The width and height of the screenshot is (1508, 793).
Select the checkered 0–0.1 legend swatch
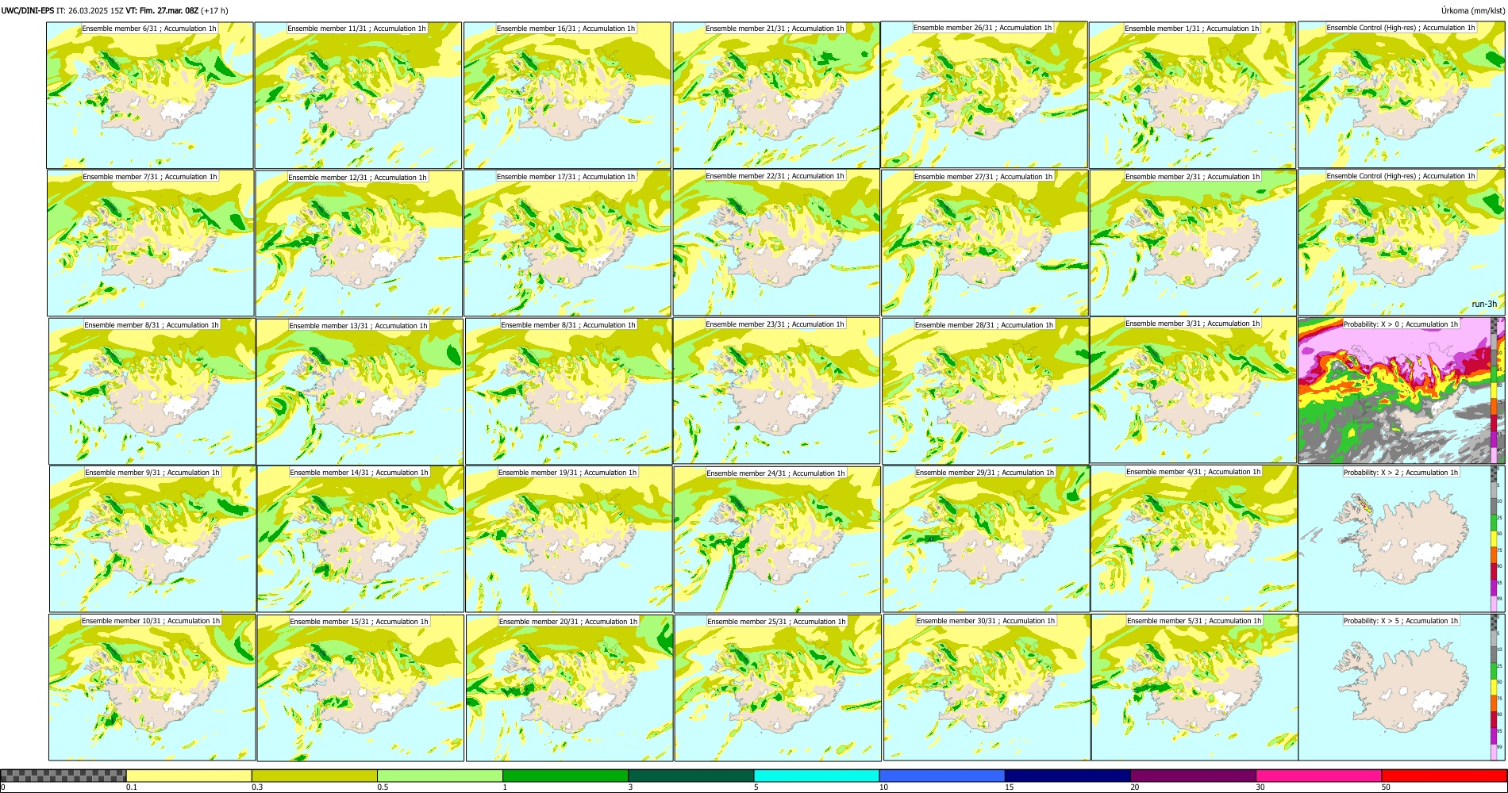[63, 776]
